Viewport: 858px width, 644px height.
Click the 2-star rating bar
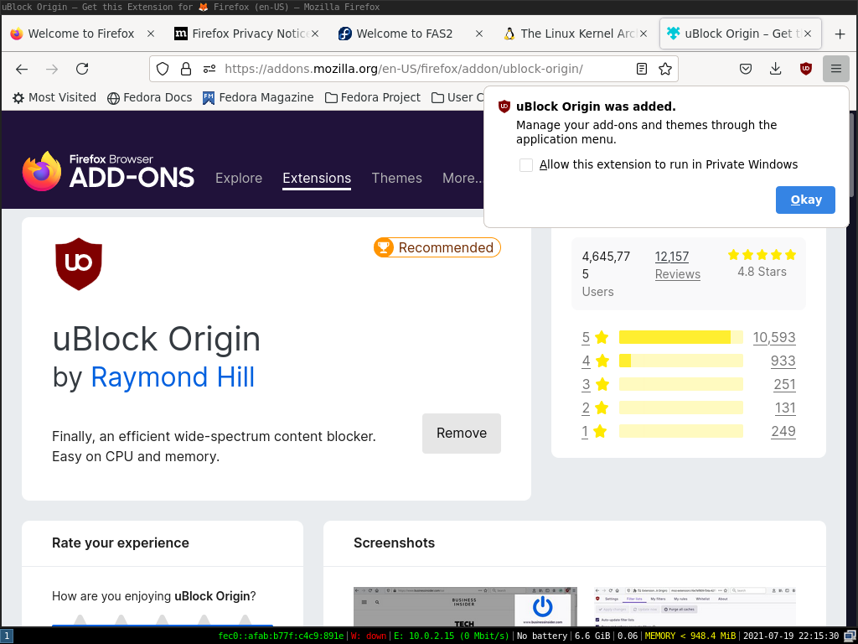[x=681, y=408]
